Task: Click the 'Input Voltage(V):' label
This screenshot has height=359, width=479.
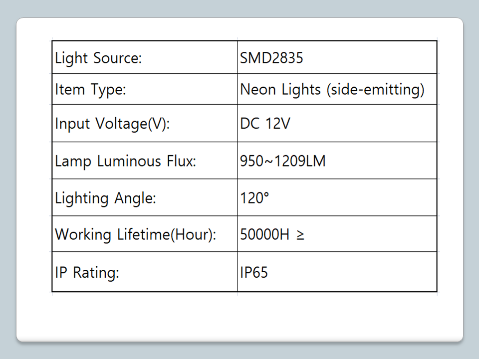Action: point(112,123)
